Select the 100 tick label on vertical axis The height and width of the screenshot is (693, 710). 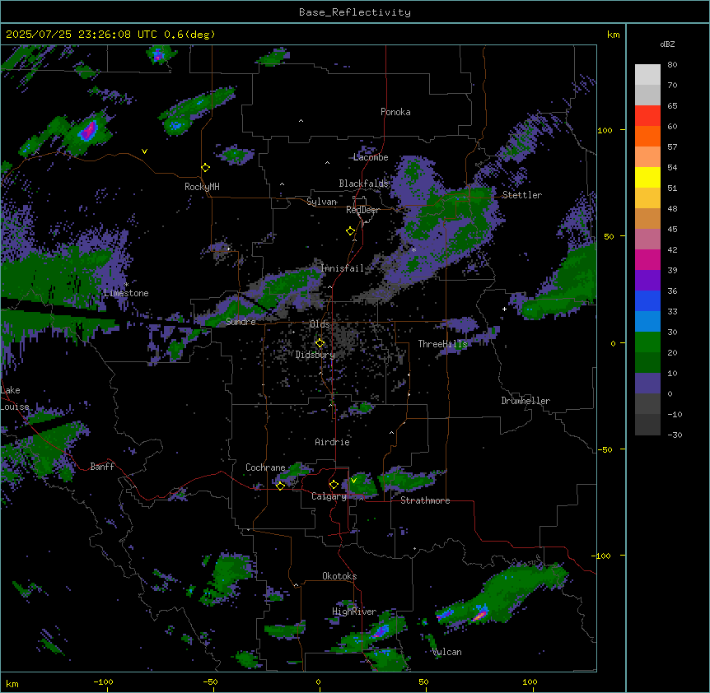605,130
